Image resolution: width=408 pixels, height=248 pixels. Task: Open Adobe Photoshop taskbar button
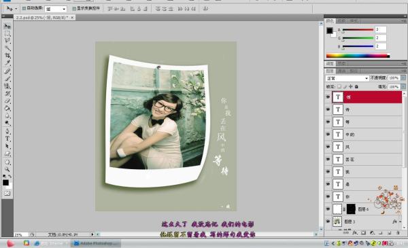96,243
